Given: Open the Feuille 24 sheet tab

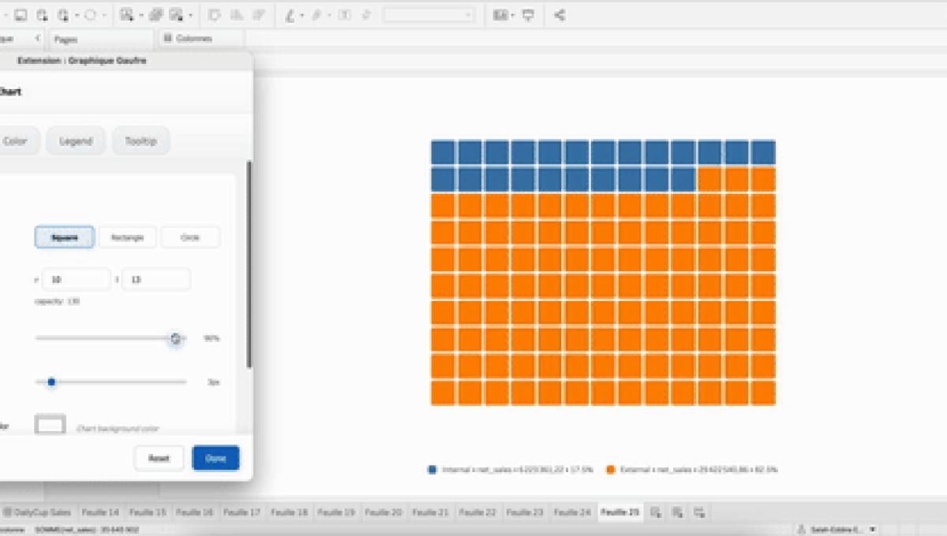Looking at the screenshot, I should [x=573, y=512].
